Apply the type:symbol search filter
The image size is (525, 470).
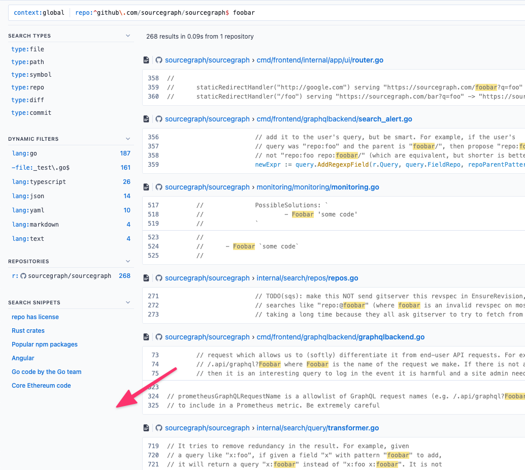[x=31, y=75]
